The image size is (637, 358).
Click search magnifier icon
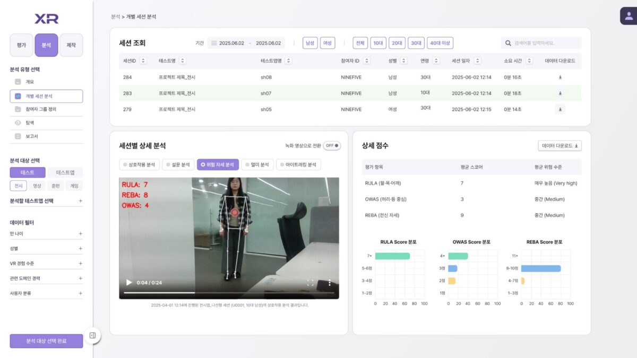point(507,43)
